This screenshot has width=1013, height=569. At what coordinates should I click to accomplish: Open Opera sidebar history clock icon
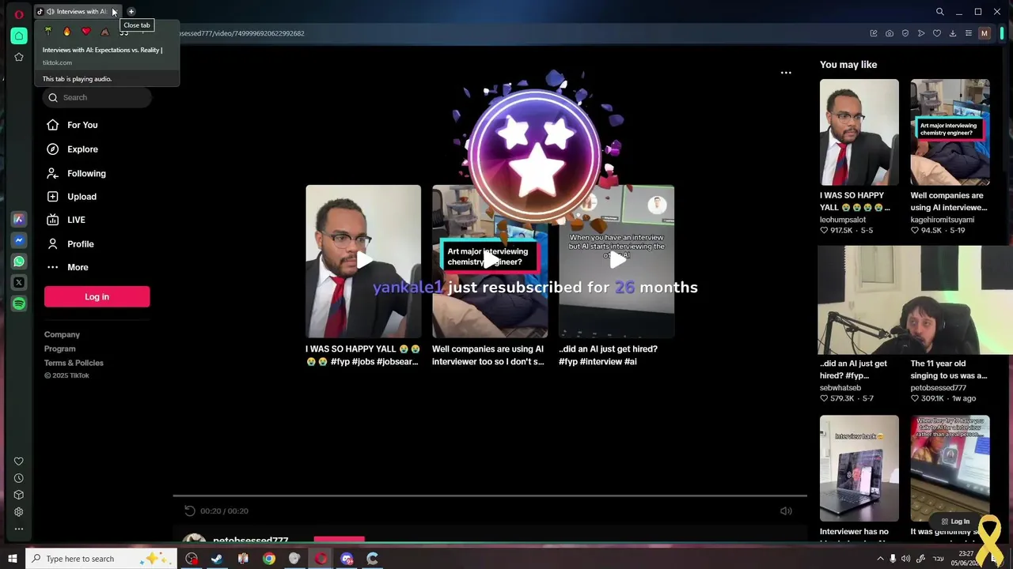pyautogui.click(x=19, y=478)
